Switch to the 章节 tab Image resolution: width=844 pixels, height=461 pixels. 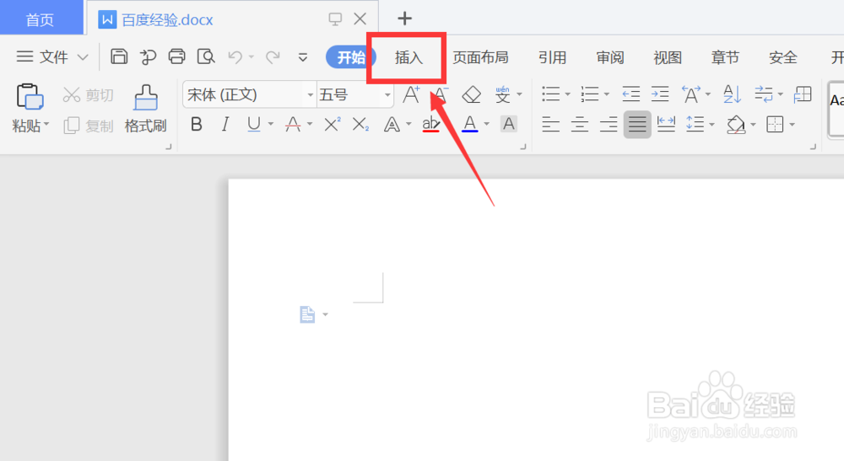[725, 57]
